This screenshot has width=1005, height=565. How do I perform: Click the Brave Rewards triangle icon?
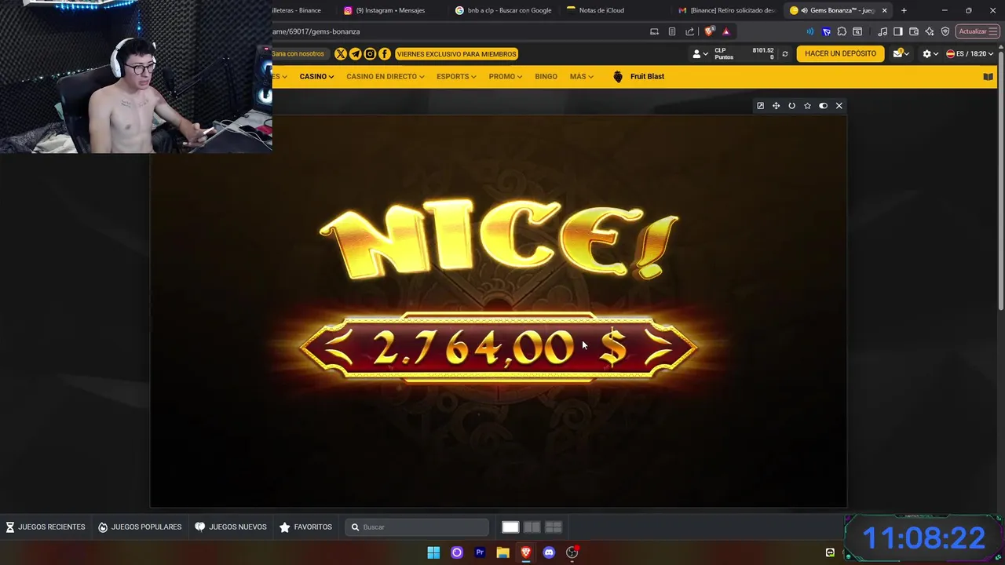[726, 31]
